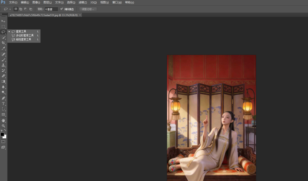
Task: Select the Move tool
Action: point(3,21)
